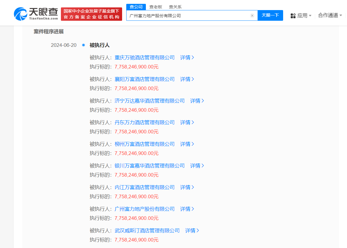Switch to the 查关系 tab
Image resolution: width=347 pixels, height=248 pixels.
coord(175,7)
